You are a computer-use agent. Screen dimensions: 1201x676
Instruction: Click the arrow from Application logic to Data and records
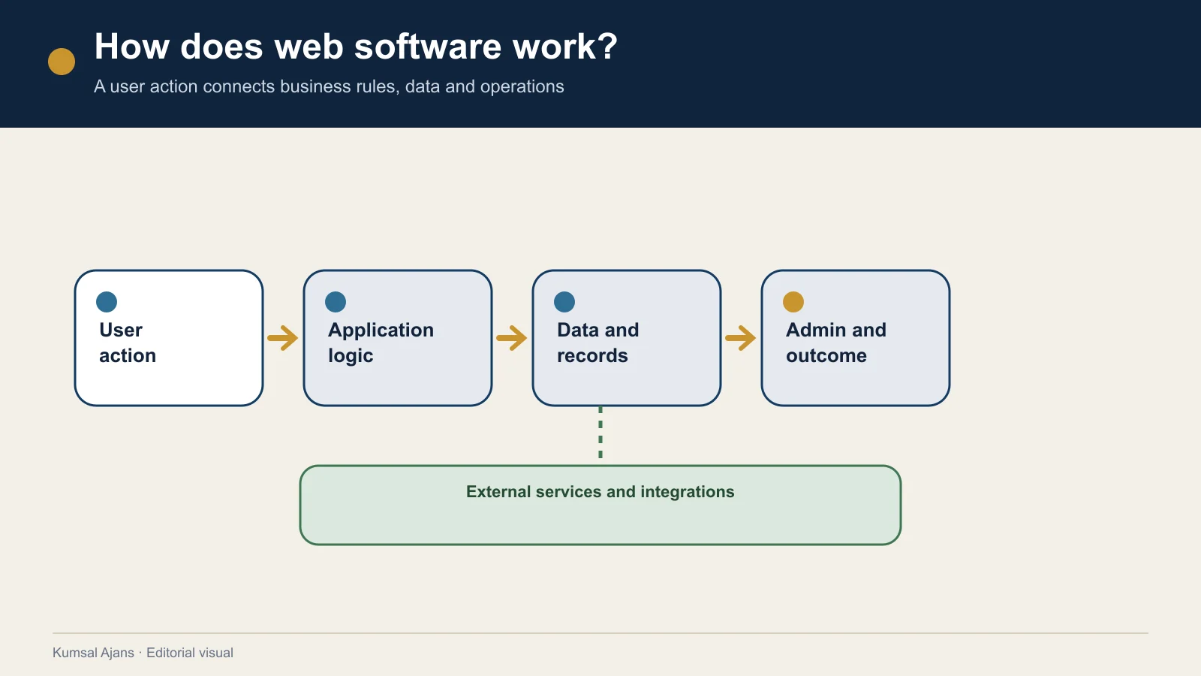tap(512, 338)
